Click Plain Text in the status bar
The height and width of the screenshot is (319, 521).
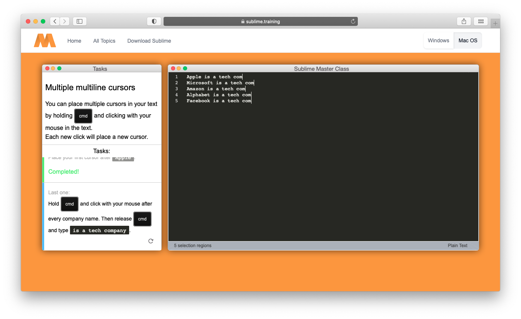pos(457,245)
